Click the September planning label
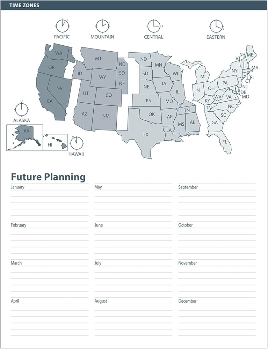The image size is (268, 349). pyautogui.click(x=188, y=187)
